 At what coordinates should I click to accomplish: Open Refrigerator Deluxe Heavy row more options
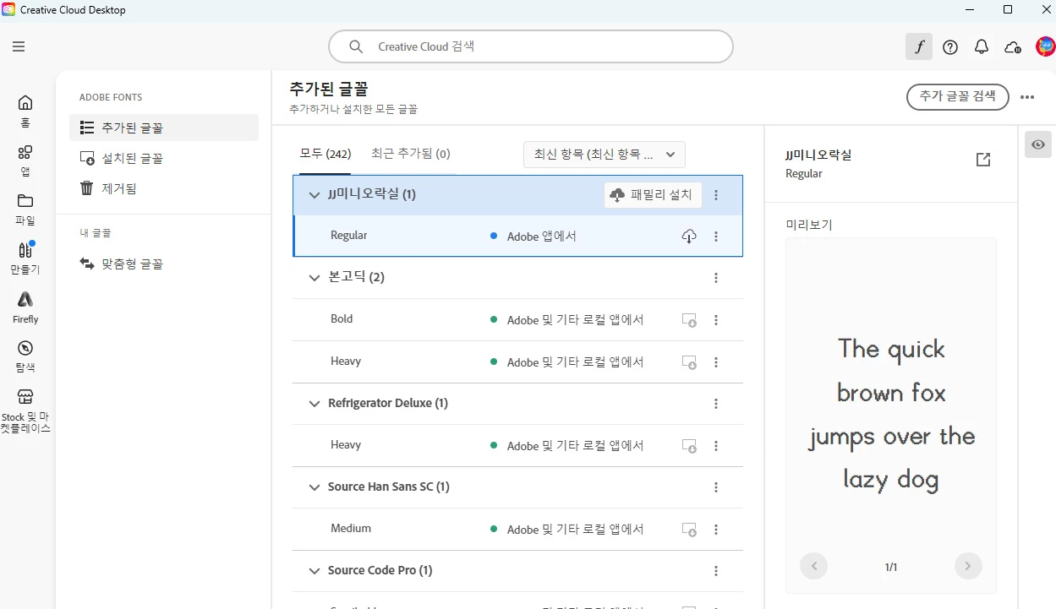pyautogui.click(x=716, y=446)
